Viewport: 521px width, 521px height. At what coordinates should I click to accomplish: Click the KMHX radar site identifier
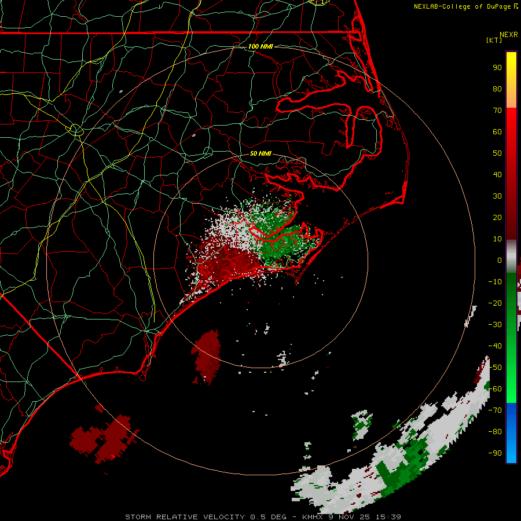(313, 517)
